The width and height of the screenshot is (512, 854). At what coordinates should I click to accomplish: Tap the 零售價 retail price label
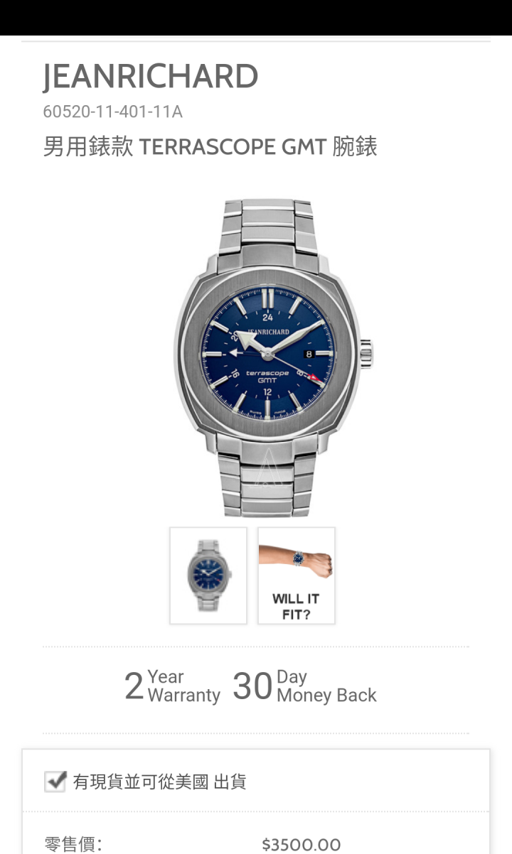(x=73, y=844)
